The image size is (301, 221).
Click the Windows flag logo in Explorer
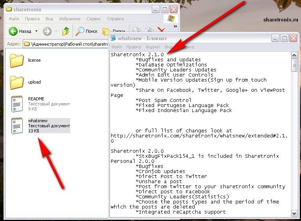pyautogui.click(x=171, y=19)
